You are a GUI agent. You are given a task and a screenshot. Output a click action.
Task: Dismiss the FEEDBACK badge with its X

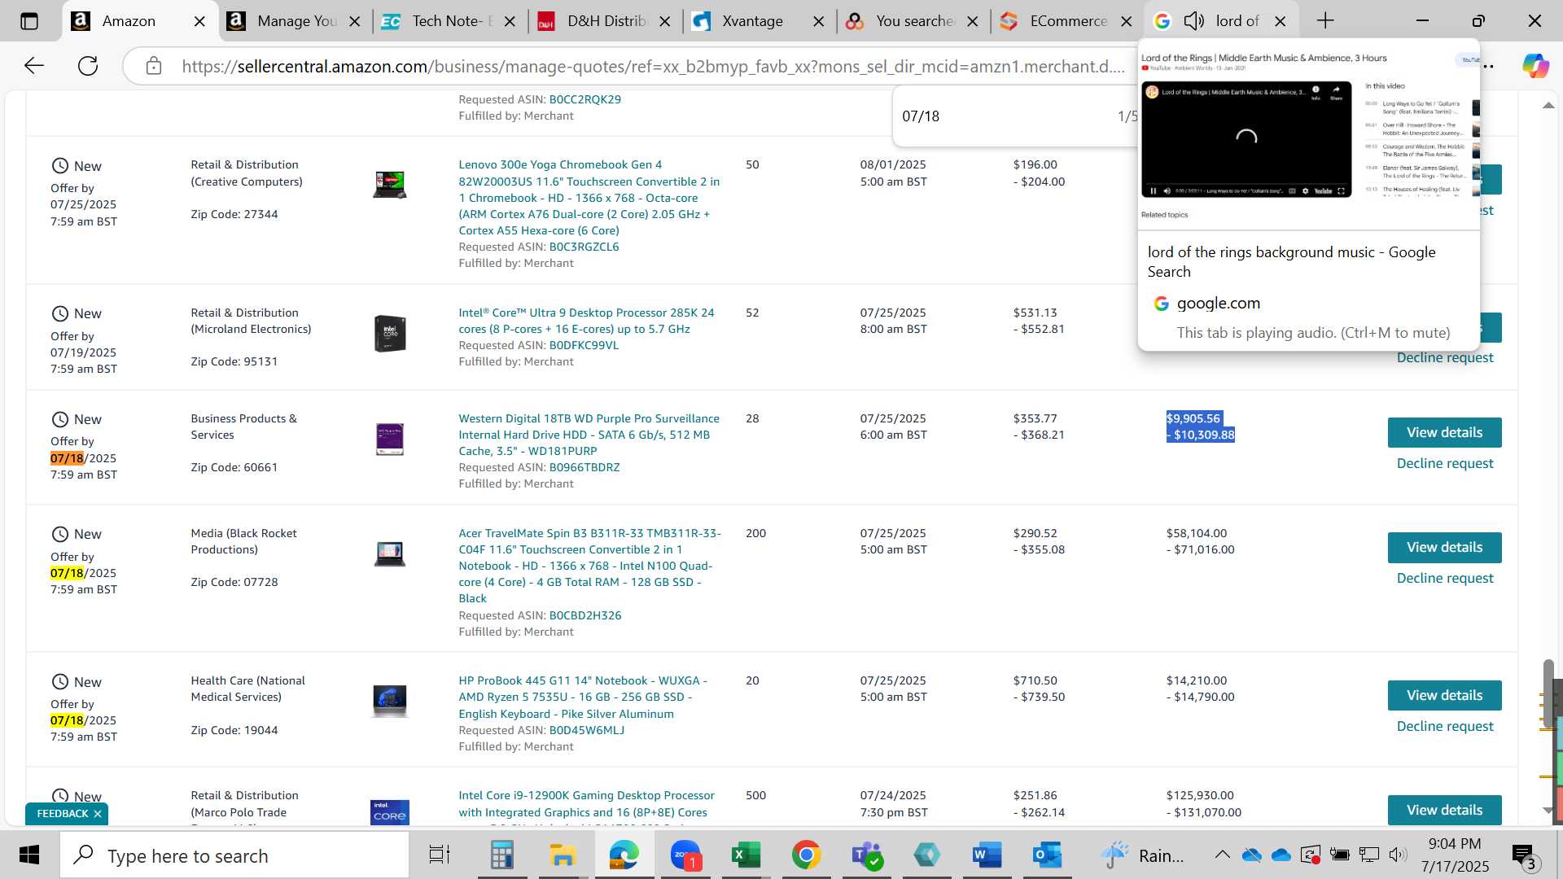97,814
